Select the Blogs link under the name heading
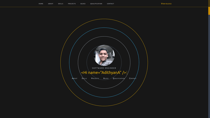The height and width of the screenshot is (118, 210). click(x=106, y=78)
